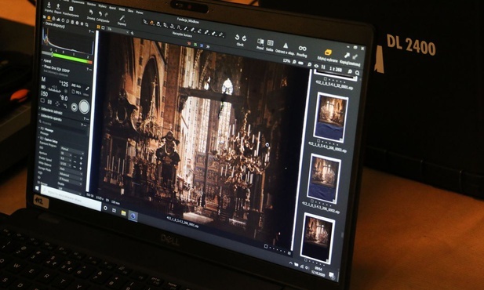
Task: Collapse the Capture Setup tree section
Action: tap(39, 138)
